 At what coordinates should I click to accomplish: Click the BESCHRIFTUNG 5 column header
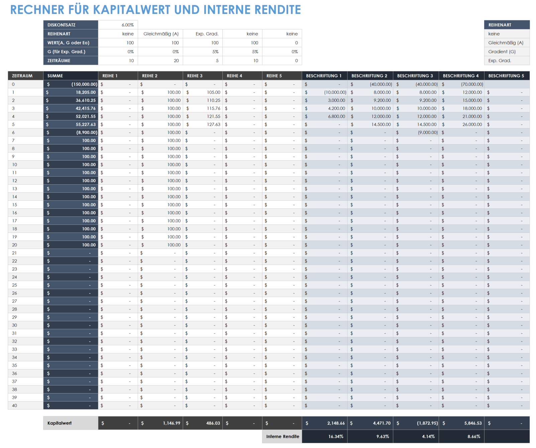(507, 76)
